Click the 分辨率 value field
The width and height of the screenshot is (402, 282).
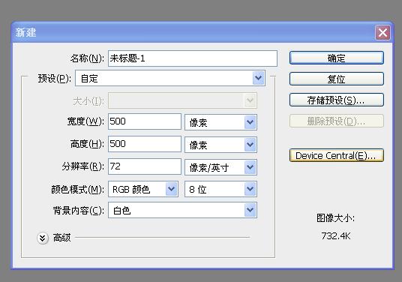[145, 166]
